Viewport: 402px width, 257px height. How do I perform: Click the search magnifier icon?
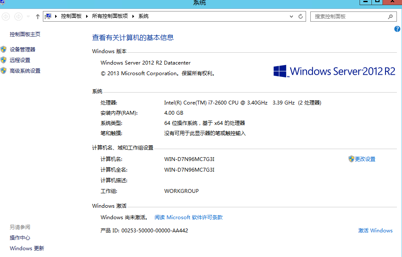(390, 17)
